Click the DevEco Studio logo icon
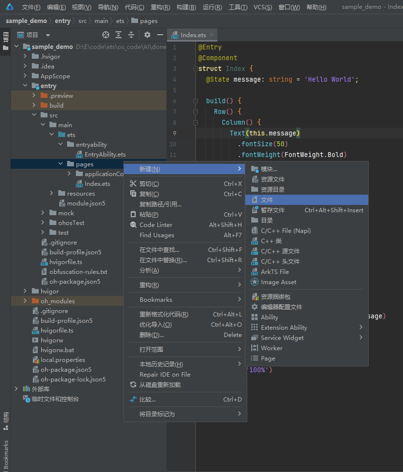 pos(10,7)
